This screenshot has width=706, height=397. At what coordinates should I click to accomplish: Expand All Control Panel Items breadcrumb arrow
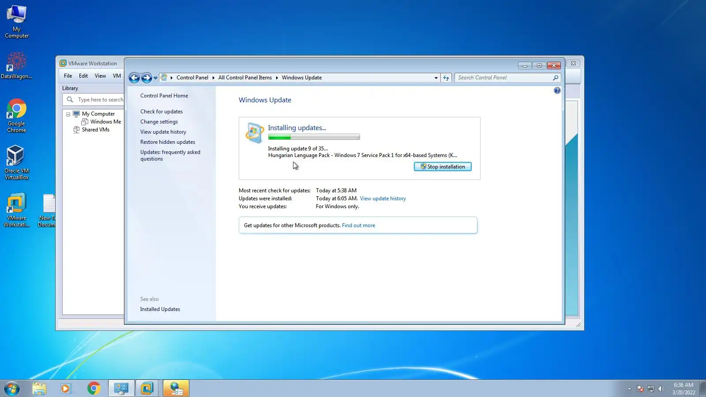[277, 78]
